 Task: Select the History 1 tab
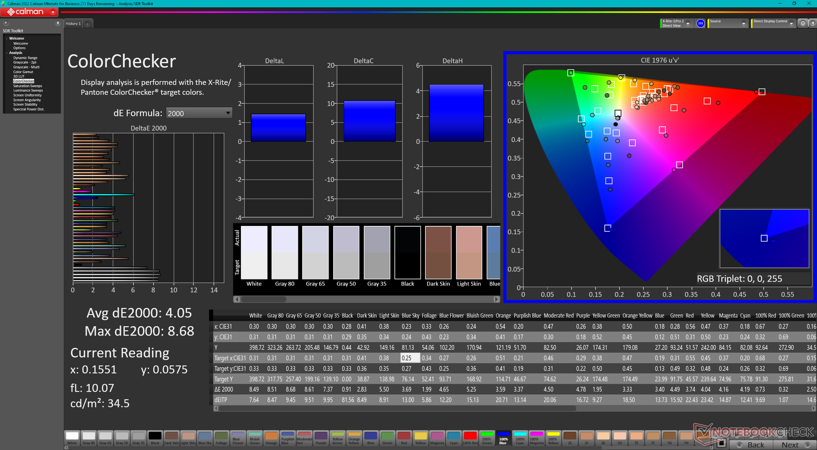[73, 24]
